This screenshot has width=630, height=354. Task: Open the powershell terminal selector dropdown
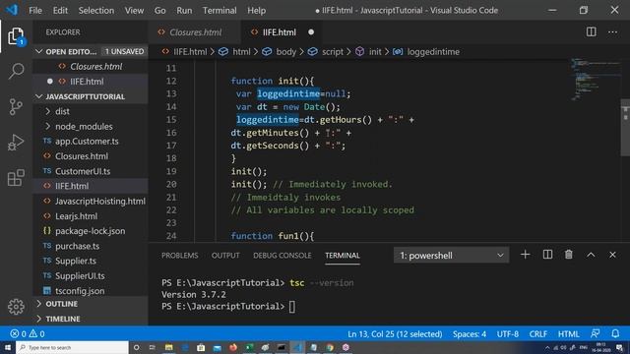point(451,256)
